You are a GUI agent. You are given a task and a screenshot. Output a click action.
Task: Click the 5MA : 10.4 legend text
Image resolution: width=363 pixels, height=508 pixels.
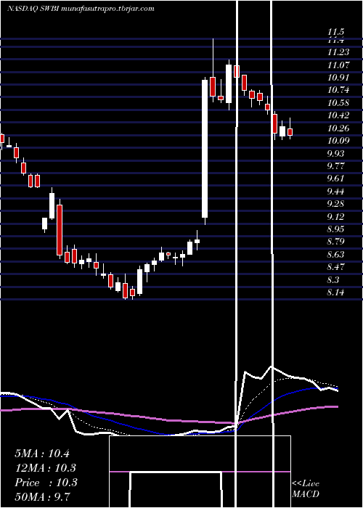pyautogui.click(x=42, y=454)
